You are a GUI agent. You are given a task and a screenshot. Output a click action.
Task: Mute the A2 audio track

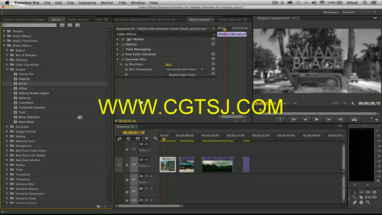147,188
